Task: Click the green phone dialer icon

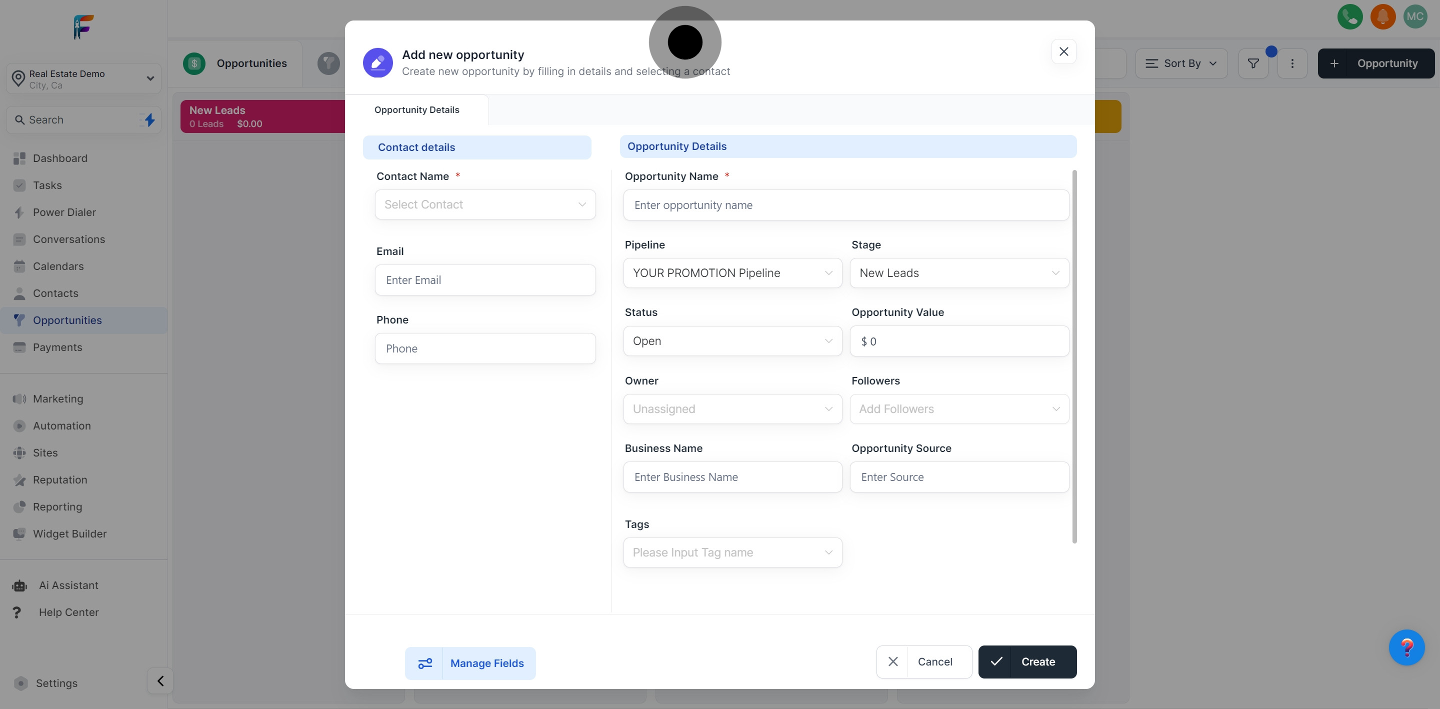Action: (1349, 17)
